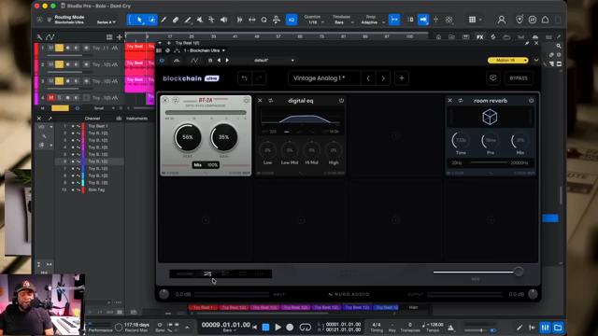Select the Listen (speaker) tool
598x336 pixels.
click(224, 20)
